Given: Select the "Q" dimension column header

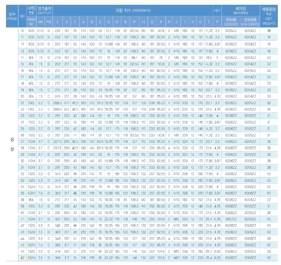Looking at the screenshot, I should click(x=152, y=22).
